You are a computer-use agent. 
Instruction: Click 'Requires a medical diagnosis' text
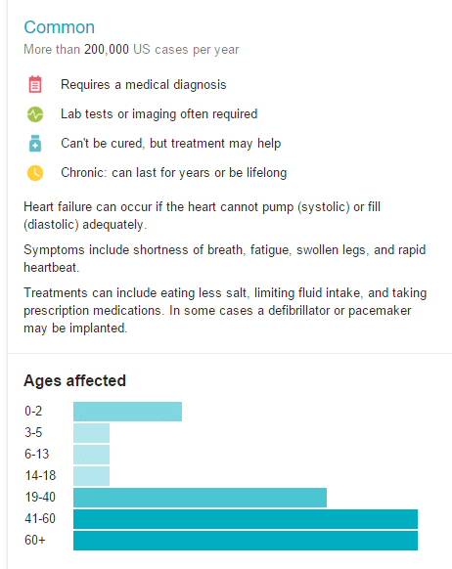click(x=144, y=84)
